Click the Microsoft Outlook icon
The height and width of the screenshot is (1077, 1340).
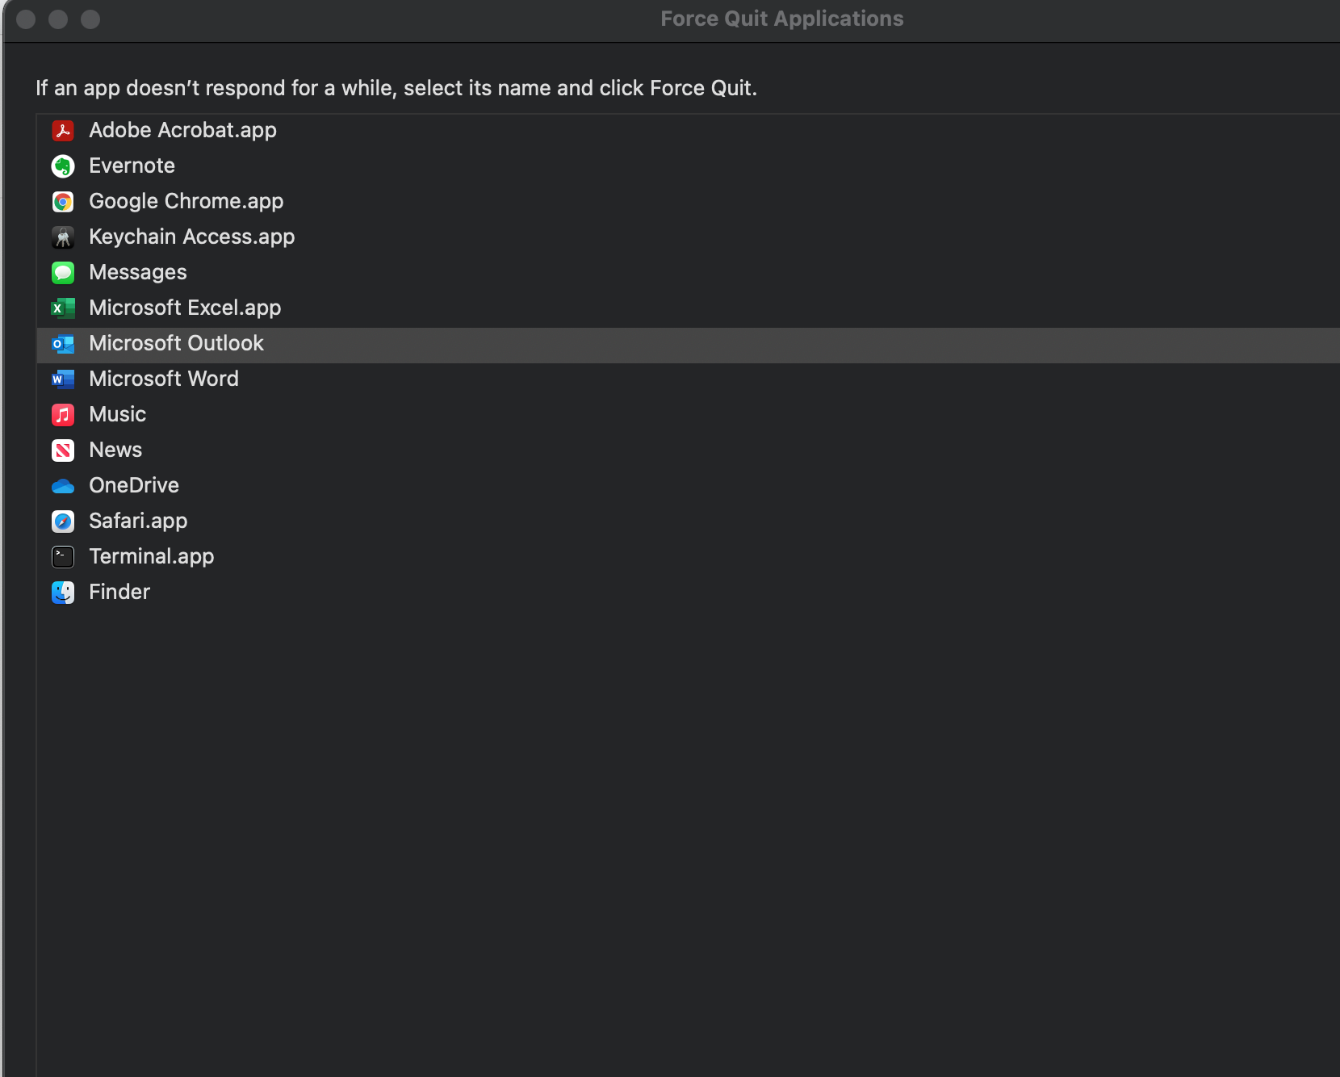click(63, 343)
